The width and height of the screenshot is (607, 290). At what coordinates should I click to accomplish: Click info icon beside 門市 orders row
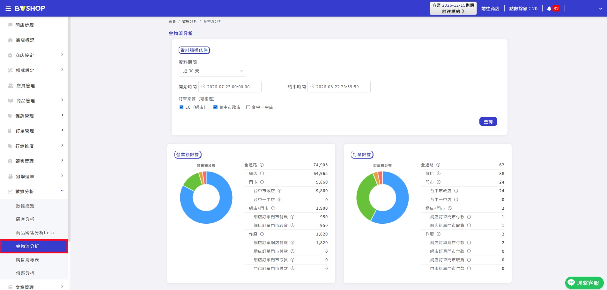click(x=439, y=182)
